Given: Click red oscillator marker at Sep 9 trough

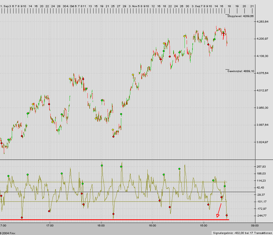Looking at the screenshot, I should tap(22, 218).
